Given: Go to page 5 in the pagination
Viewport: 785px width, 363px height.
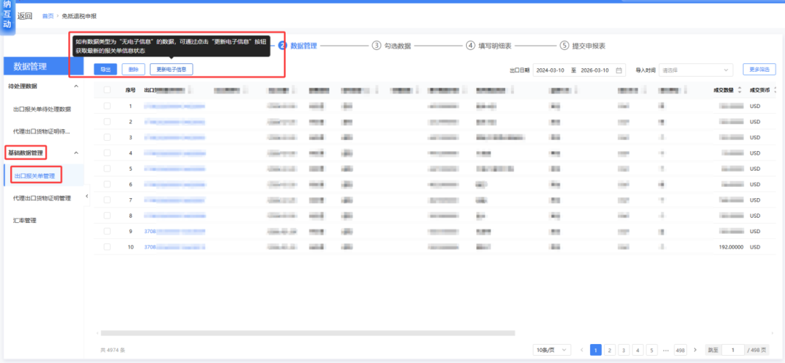Looking at the screenshot, I should (x=652, y=350).
